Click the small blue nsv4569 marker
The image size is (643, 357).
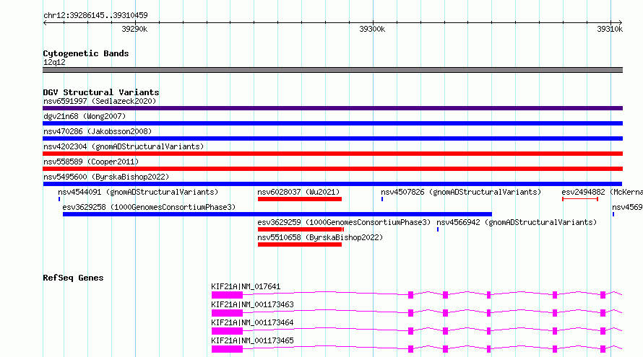click(613, 214)
